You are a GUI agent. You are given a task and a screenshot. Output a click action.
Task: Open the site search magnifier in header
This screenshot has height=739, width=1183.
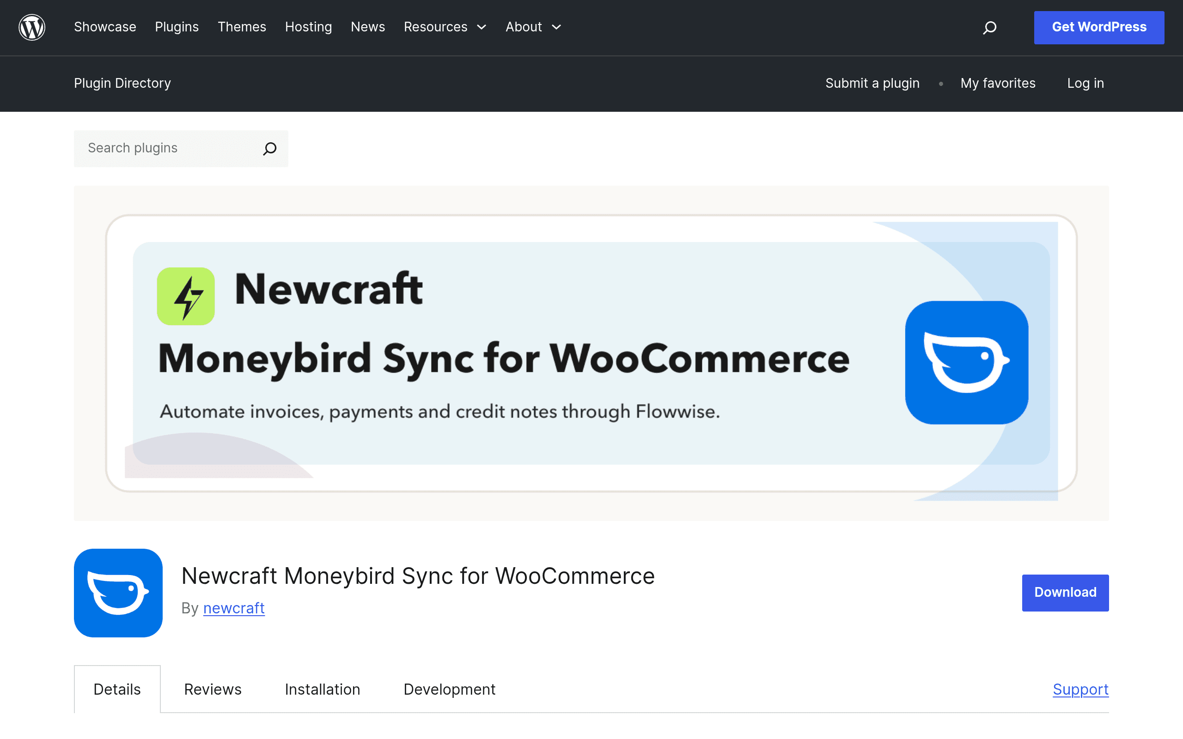[989, 27]
